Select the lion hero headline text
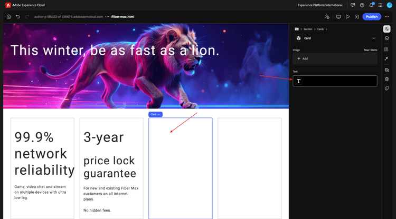 click(115, 51)
